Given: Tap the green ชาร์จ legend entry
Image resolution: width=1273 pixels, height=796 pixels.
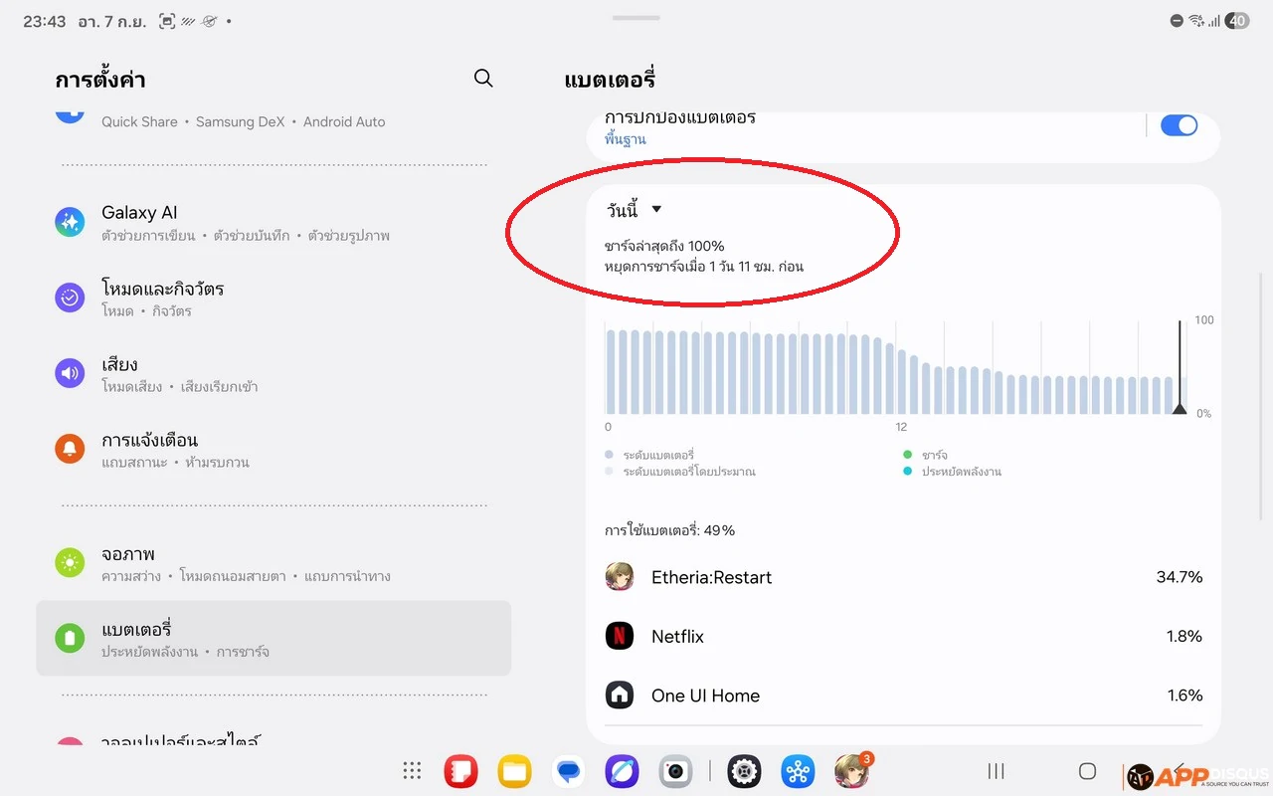Looking at the screenshot, I should pos(925,455).
